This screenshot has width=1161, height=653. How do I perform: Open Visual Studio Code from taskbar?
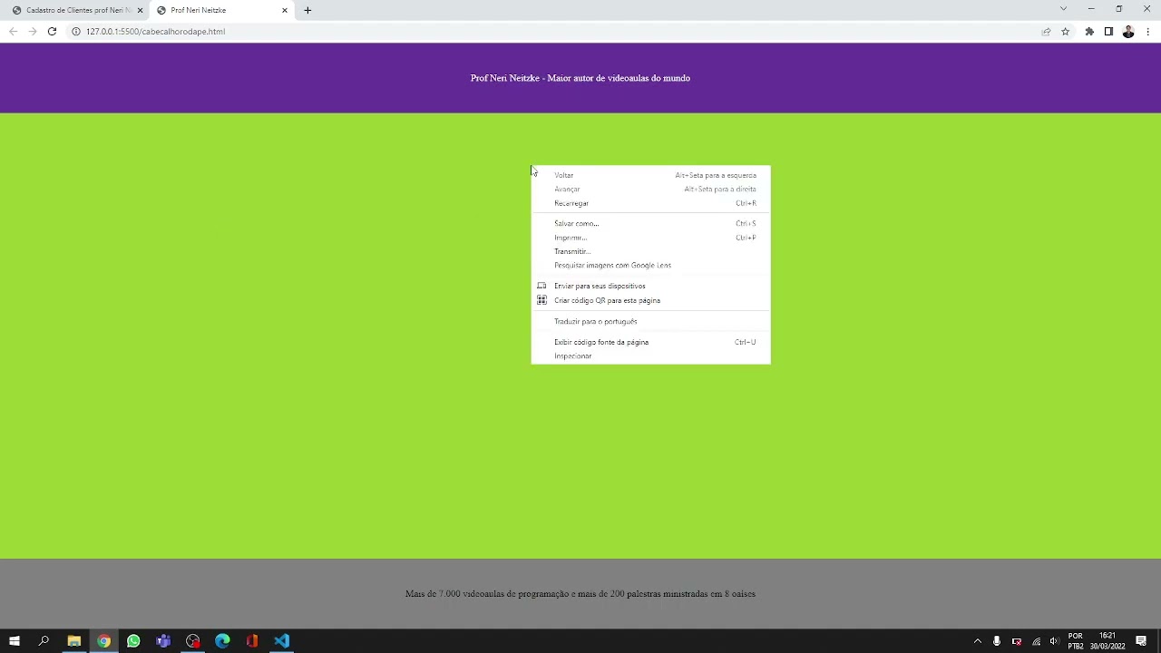(281, 641)
